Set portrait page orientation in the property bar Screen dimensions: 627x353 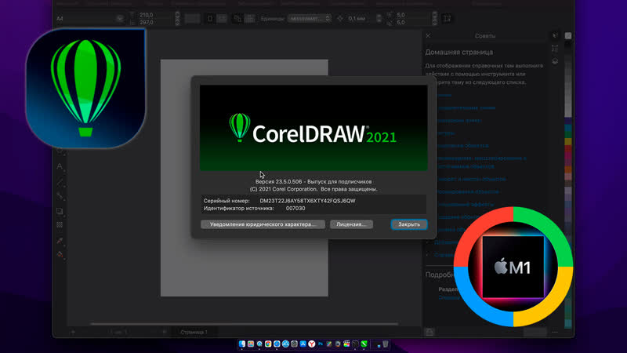[x=210, y=19]
